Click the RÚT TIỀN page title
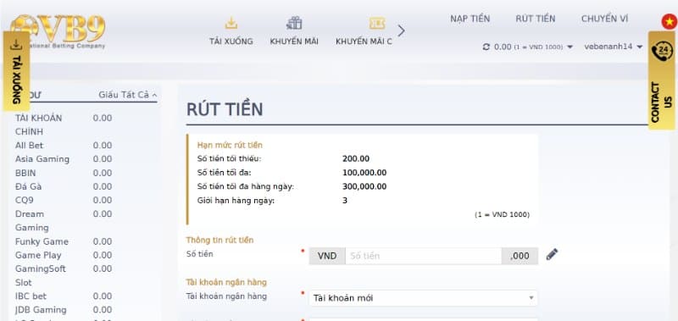 point(225,109)
